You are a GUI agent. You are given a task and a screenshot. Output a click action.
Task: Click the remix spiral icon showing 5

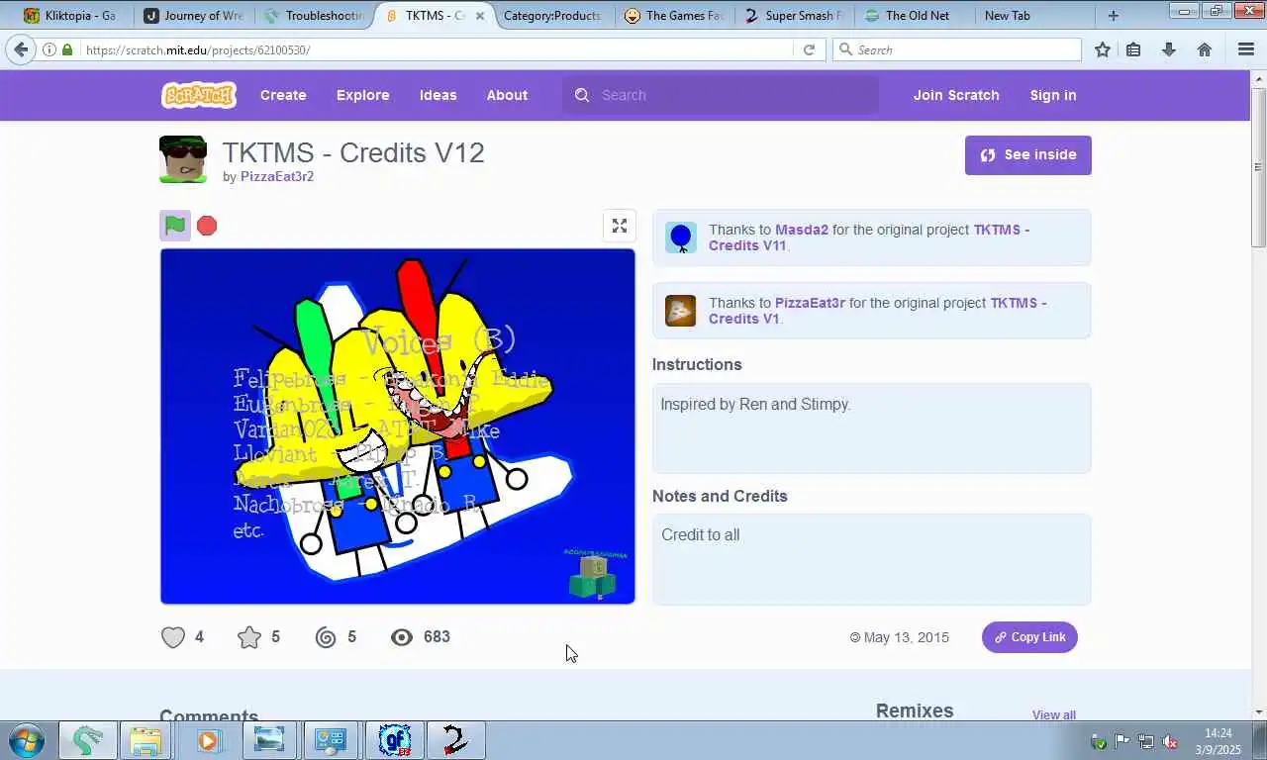pos(326,637)
